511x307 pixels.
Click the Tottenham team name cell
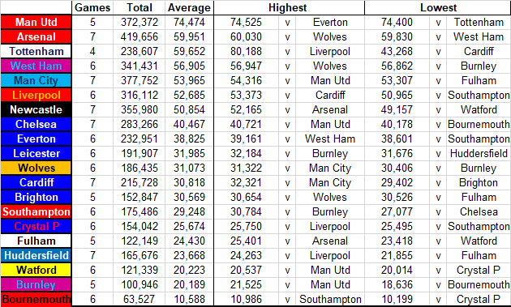point(36,52)
